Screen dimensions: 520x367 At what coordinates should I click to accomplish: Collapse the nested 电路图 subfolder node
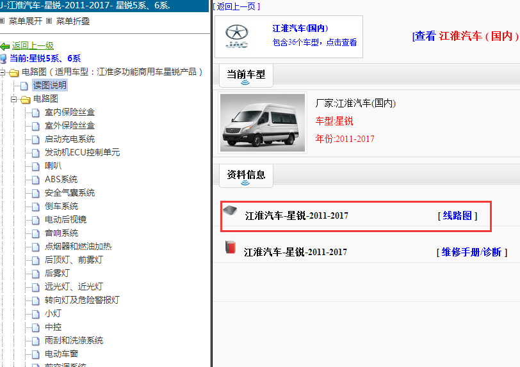pyautogui.click(x=13, y=98)
